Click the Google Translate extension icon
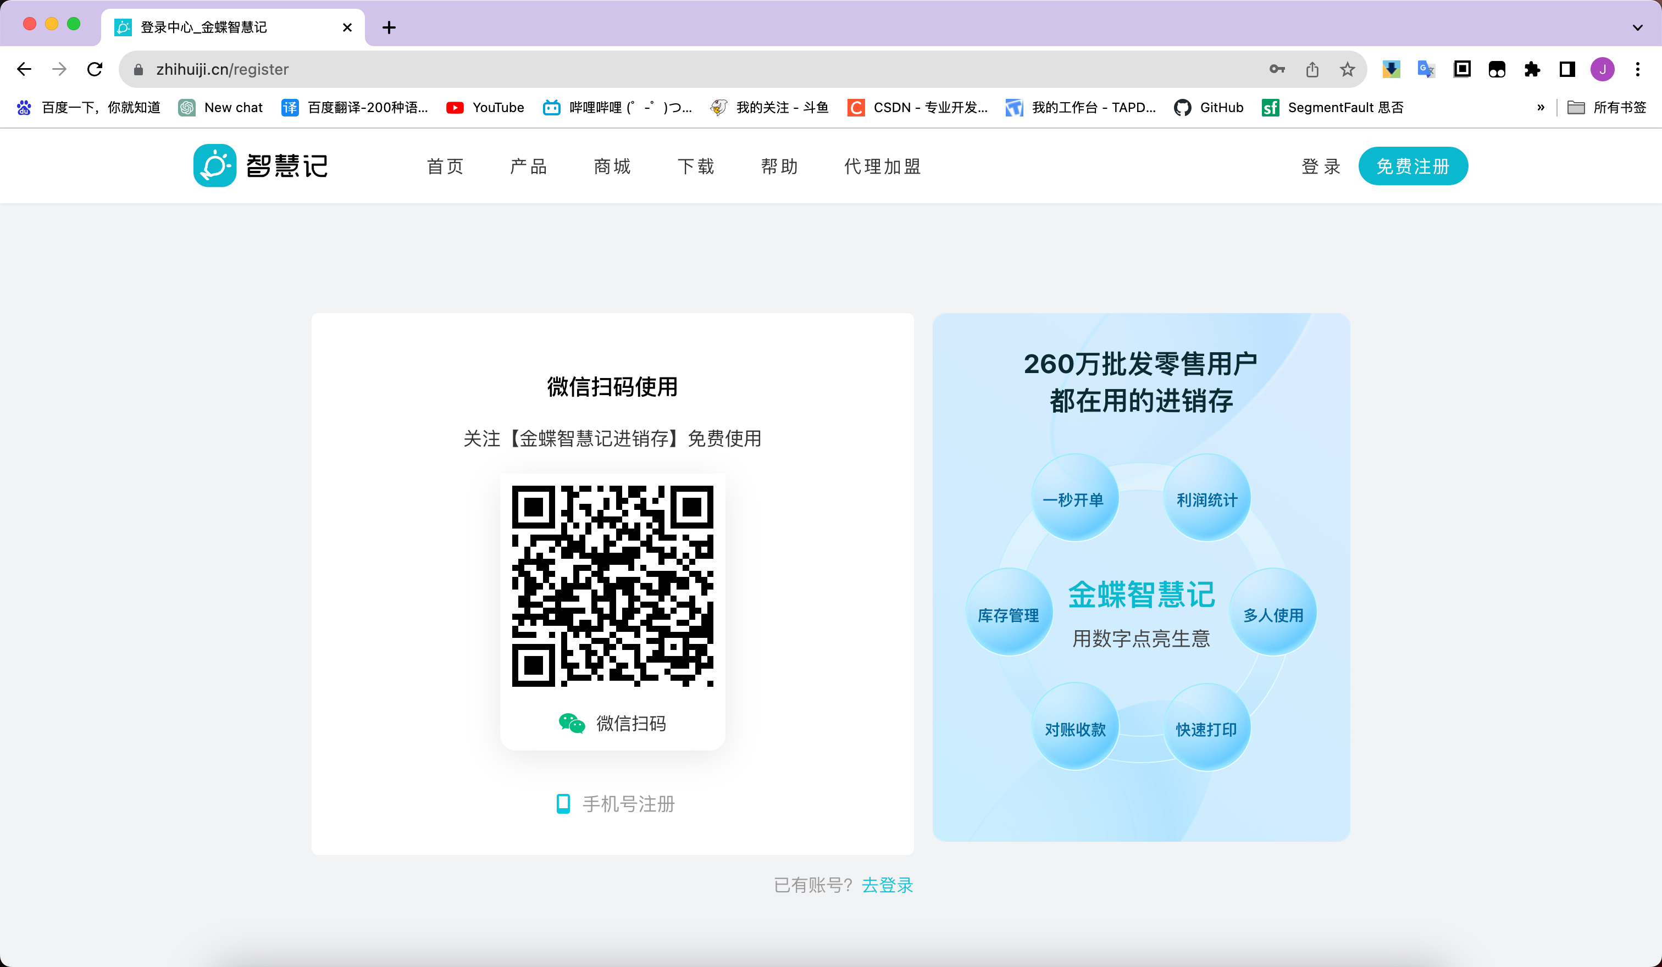 point(1427,69)
